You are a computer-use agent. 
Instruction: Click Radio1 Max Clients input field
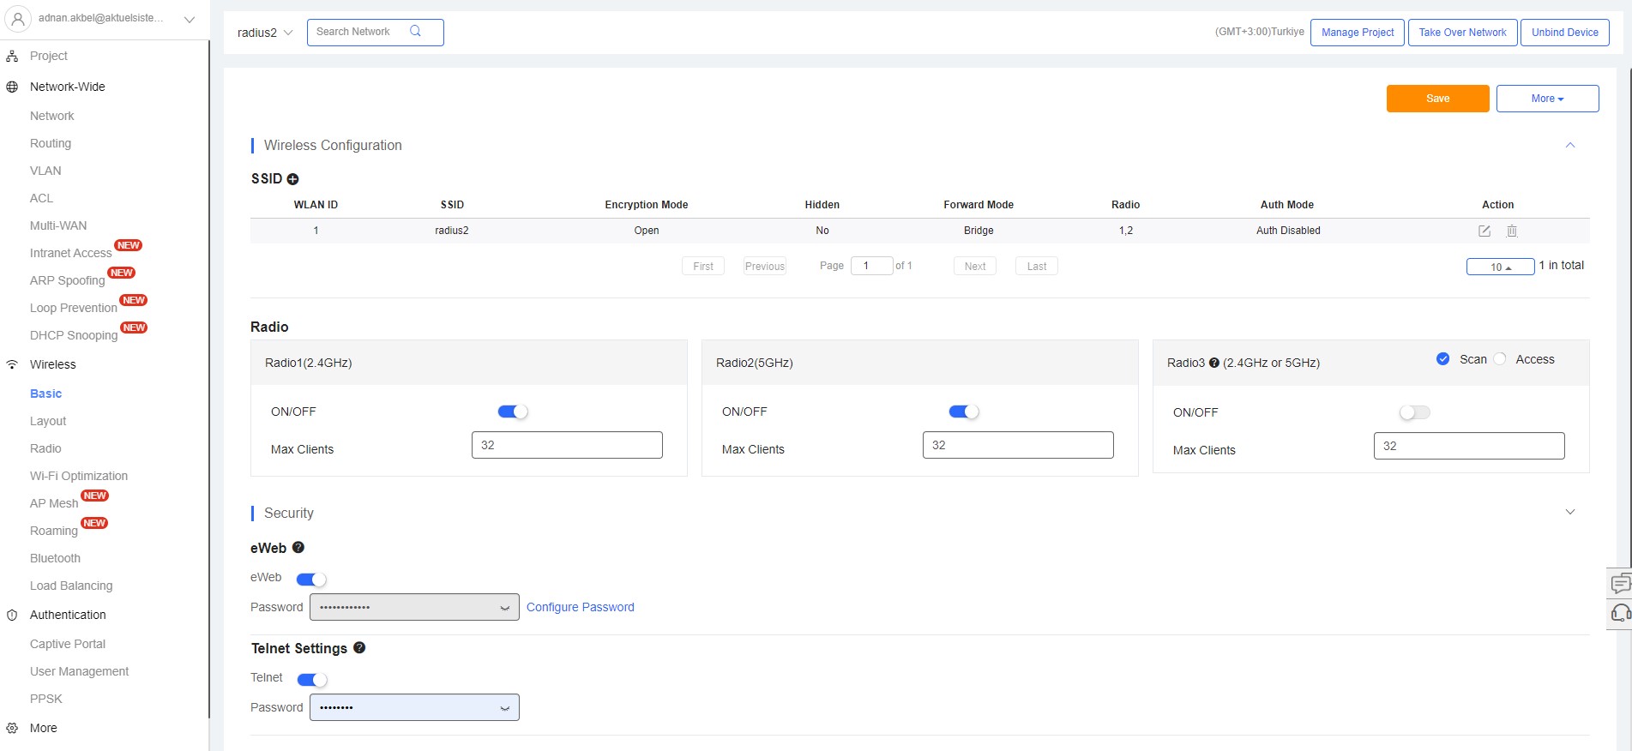coord(567,445)
